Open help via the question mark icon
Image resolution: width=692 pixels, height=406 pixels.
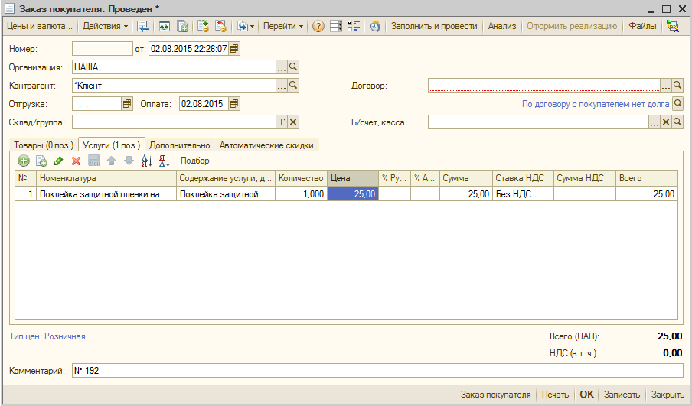[x=318, y=26]
